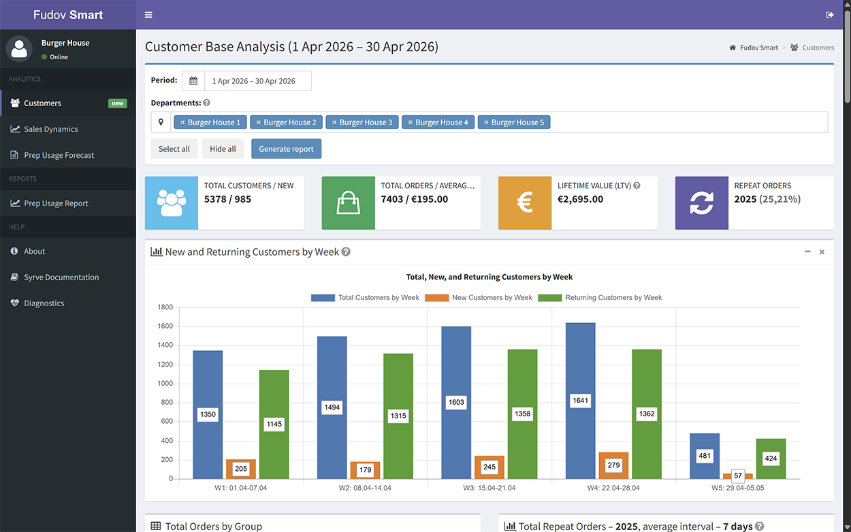The width and height of the screenshot is (851, 532).
Task: Open Prep Usage Report in sidebar
Action: (x=68, y=203)
